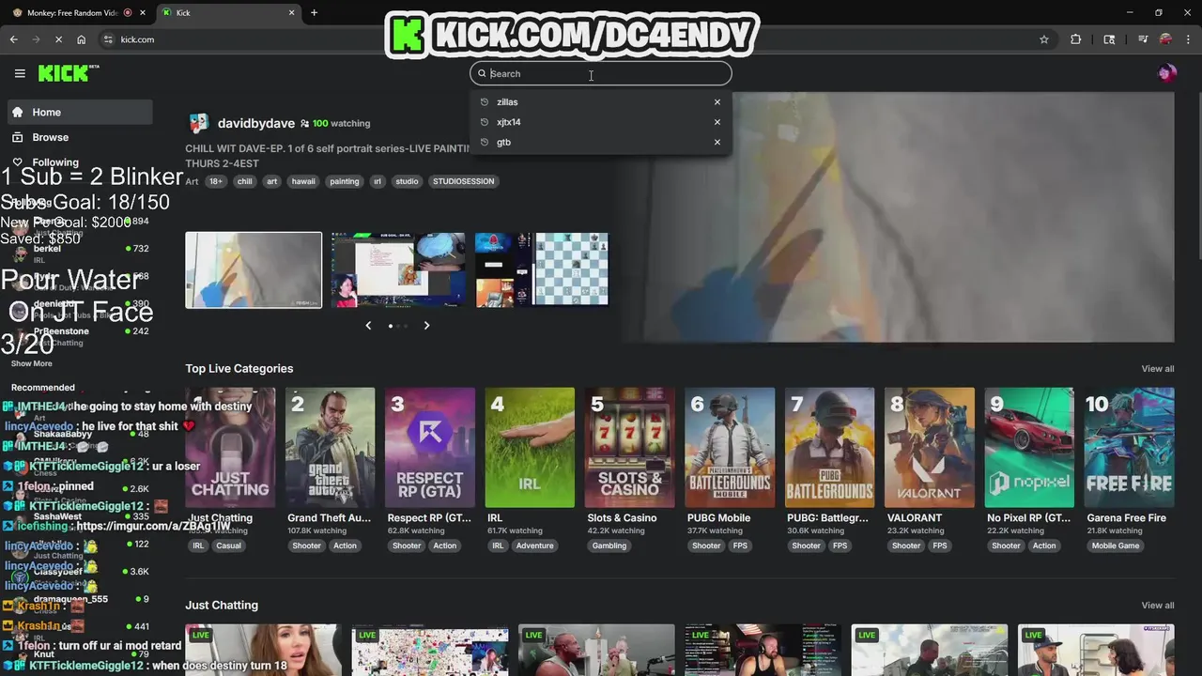Click the painting stream tag
This screenshot has width=1202, height=676.
[345, 181]
